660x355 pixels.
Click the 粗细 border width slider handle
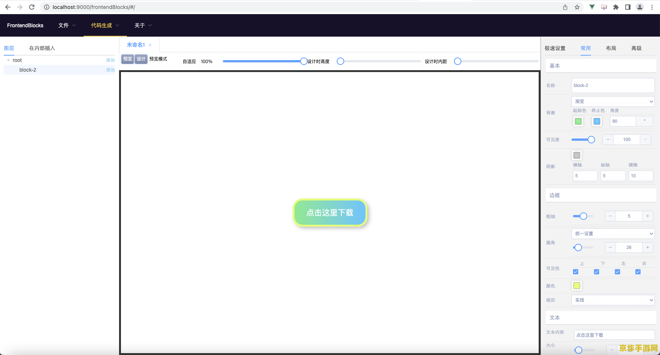click(x=583, y=216)
